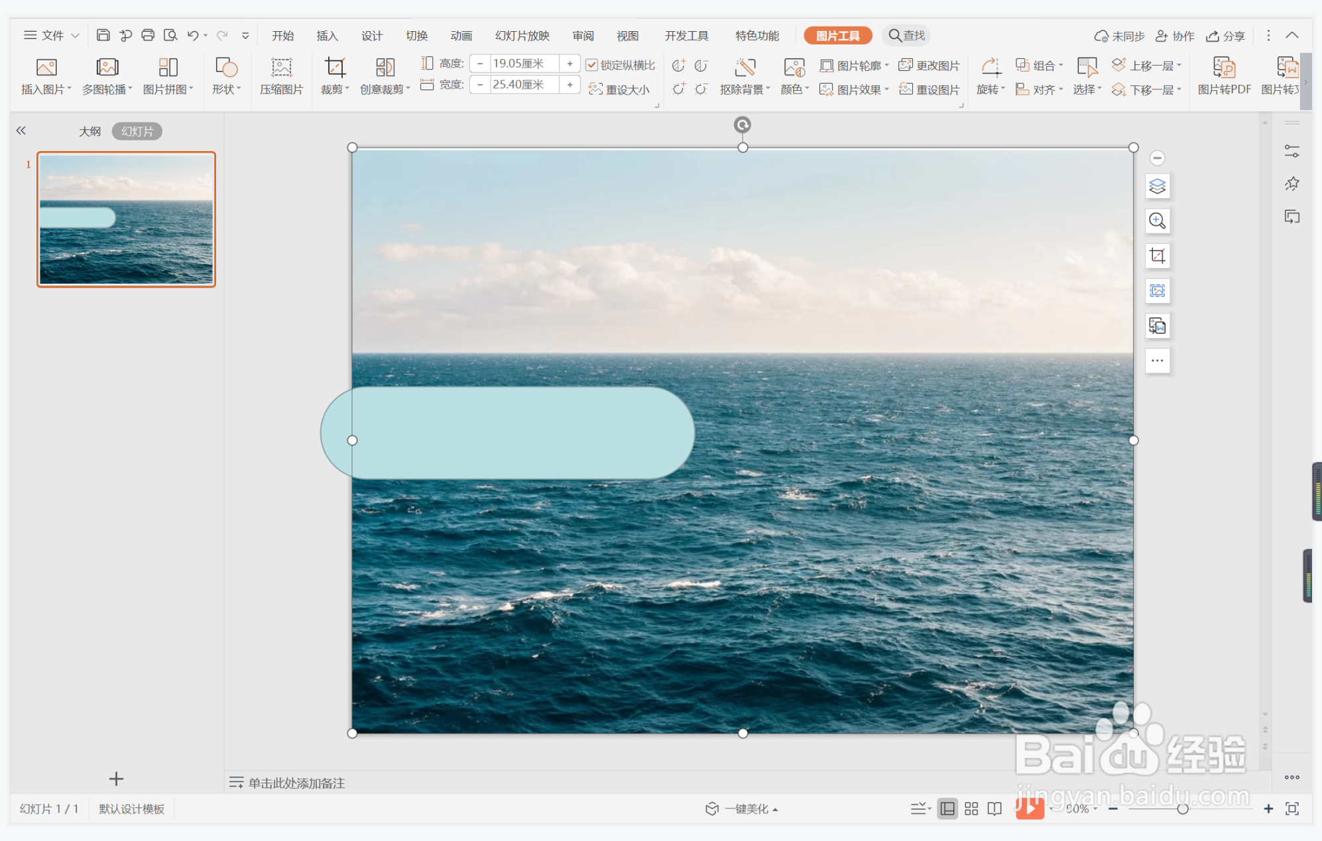Click Change Picture (更改图片)
Viewport: 1322px width, 841px height.
[x=930, y=65]
